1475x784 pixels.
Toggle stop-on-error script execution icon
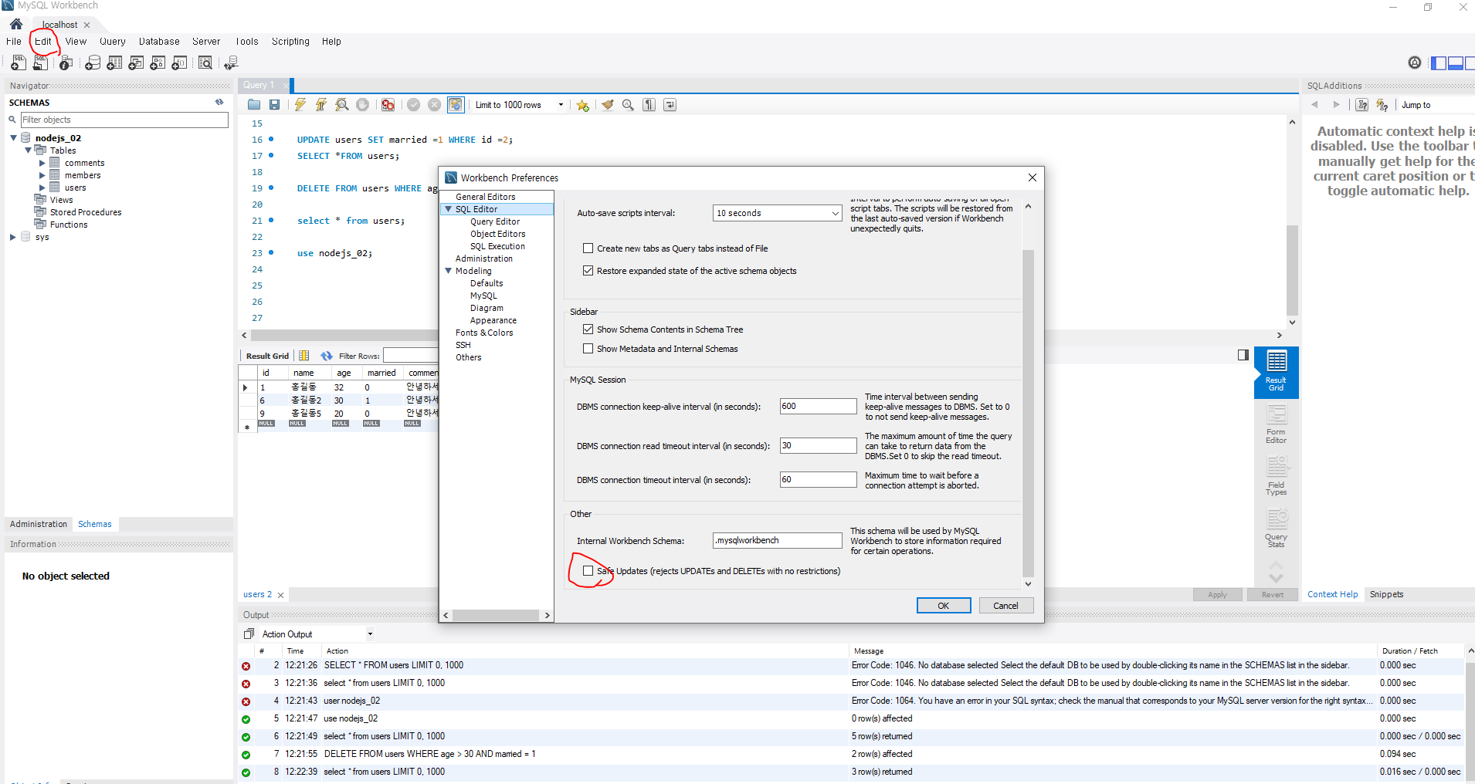(x=388, y=105)
